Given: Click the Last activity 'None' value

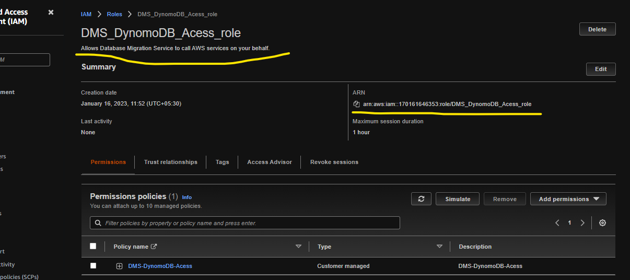Looking at the screenshot, I should click(x=88, y=132).
